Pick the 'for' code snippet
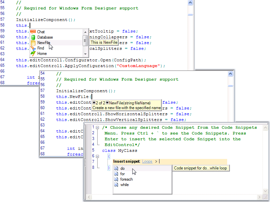Viewport: 270px width, 202px height. pyautogui.click(x=142, y=174)
